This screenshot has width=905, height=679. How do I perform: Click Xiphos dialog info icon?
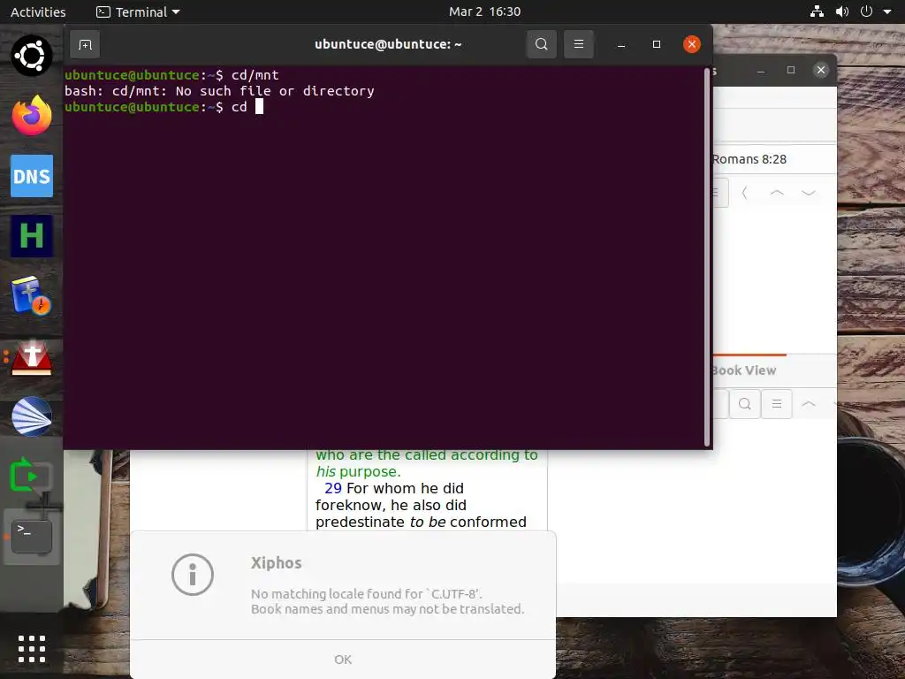[x=192, y=575]
